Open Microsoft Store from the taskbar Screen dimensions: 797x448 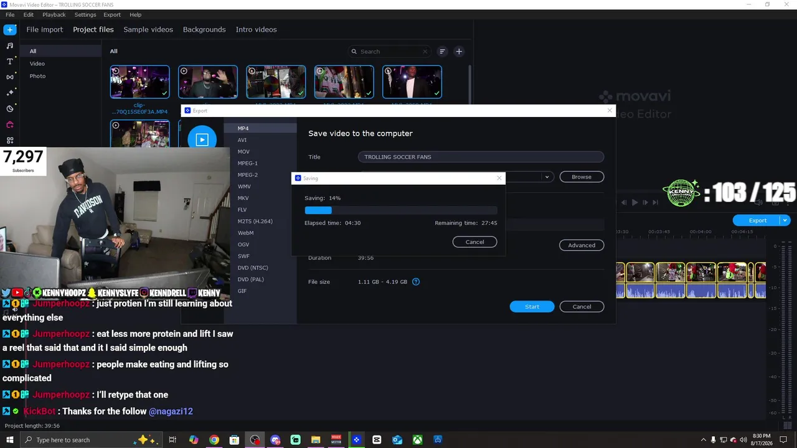234,440
